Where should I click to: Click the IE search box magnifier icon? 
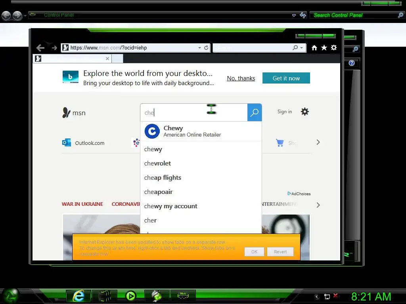tap(295, 47)
